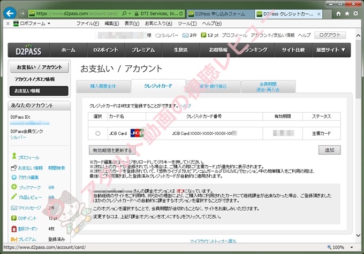Click the refresh icon in address bar
Screen dimensions: 364x254
coord(181,13)
